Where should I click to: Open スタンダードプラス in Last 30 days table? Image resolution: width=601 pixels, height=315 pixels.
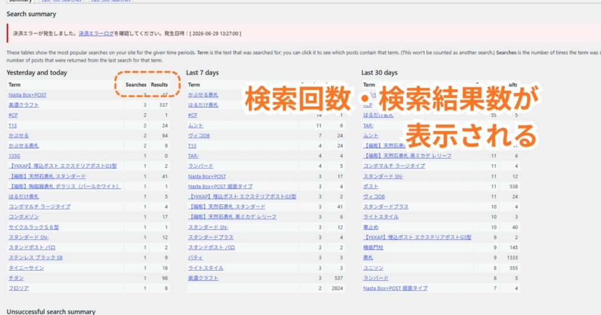tap(386, 207)
